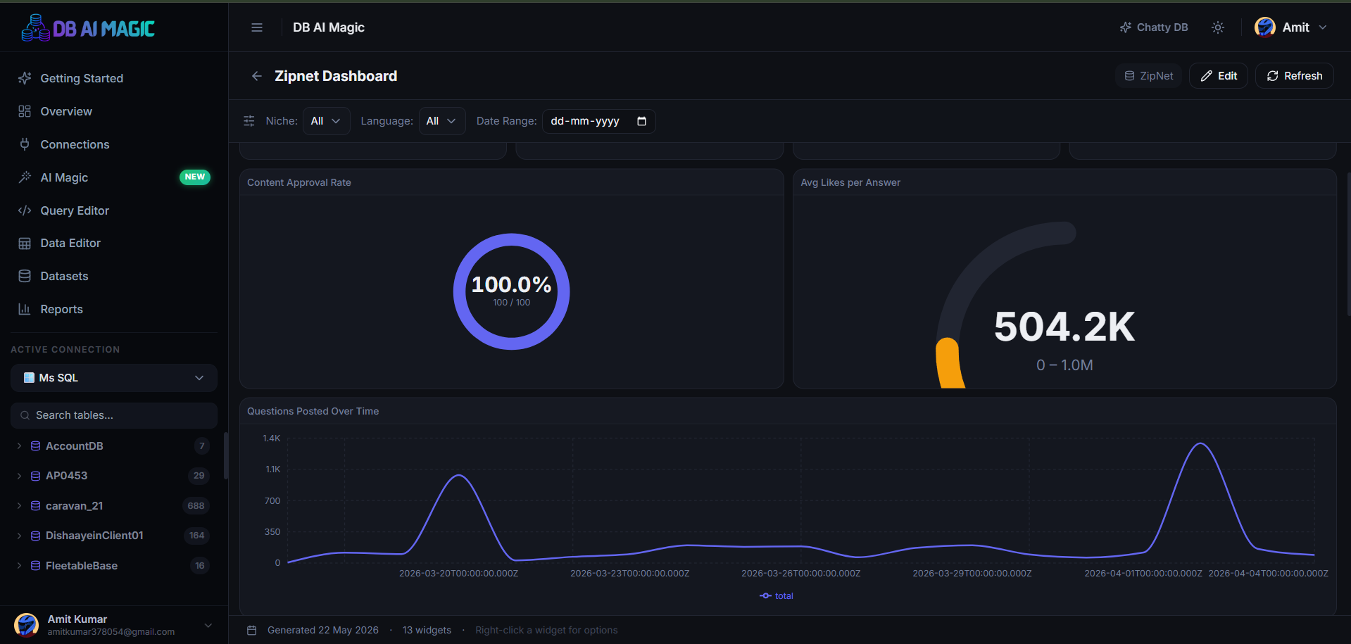The height and width of the screenshot is (644, 1351).
Task: Click the 2026-03-20 axis label
Action: tap(458, 574)
